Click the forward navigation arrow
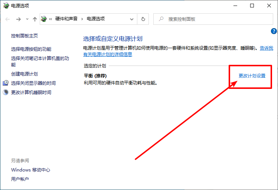 click(x=18, y=19)
